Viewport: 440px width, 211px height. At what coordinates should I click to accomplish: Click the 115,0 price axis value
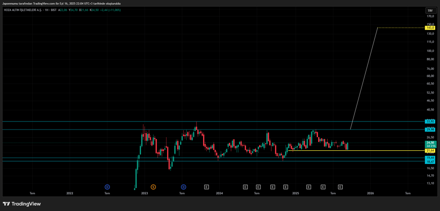tap(430, 42)
